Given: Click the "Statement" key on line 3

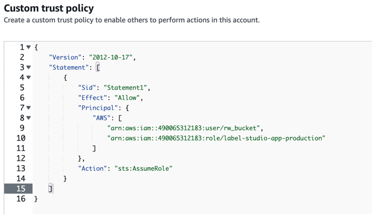Looking at the screenshot, I should tap(69, 68).
